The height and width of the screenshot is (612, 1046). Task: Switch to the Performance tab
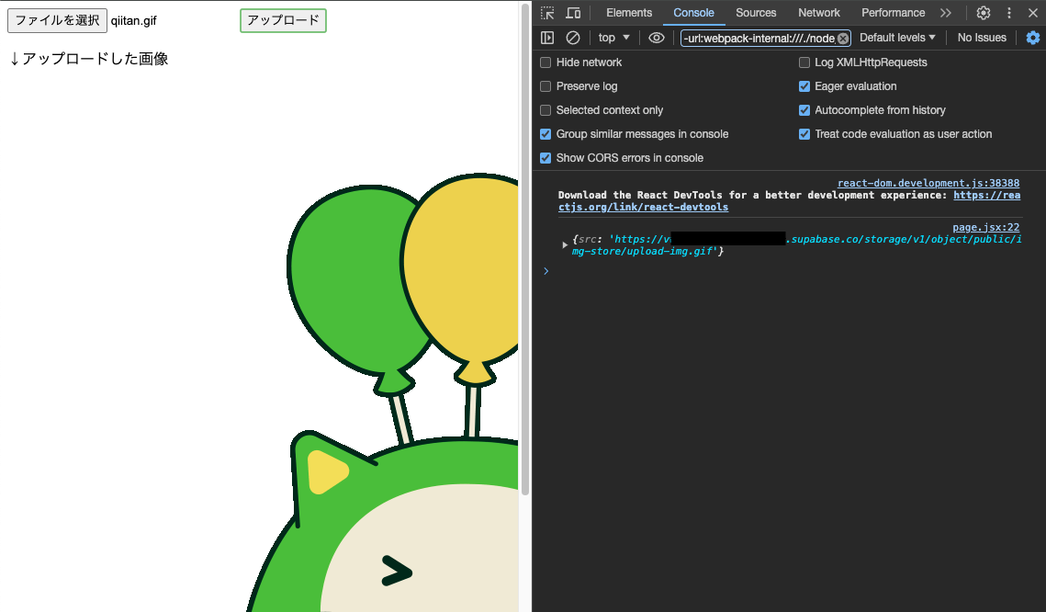[x=893, y=13]
